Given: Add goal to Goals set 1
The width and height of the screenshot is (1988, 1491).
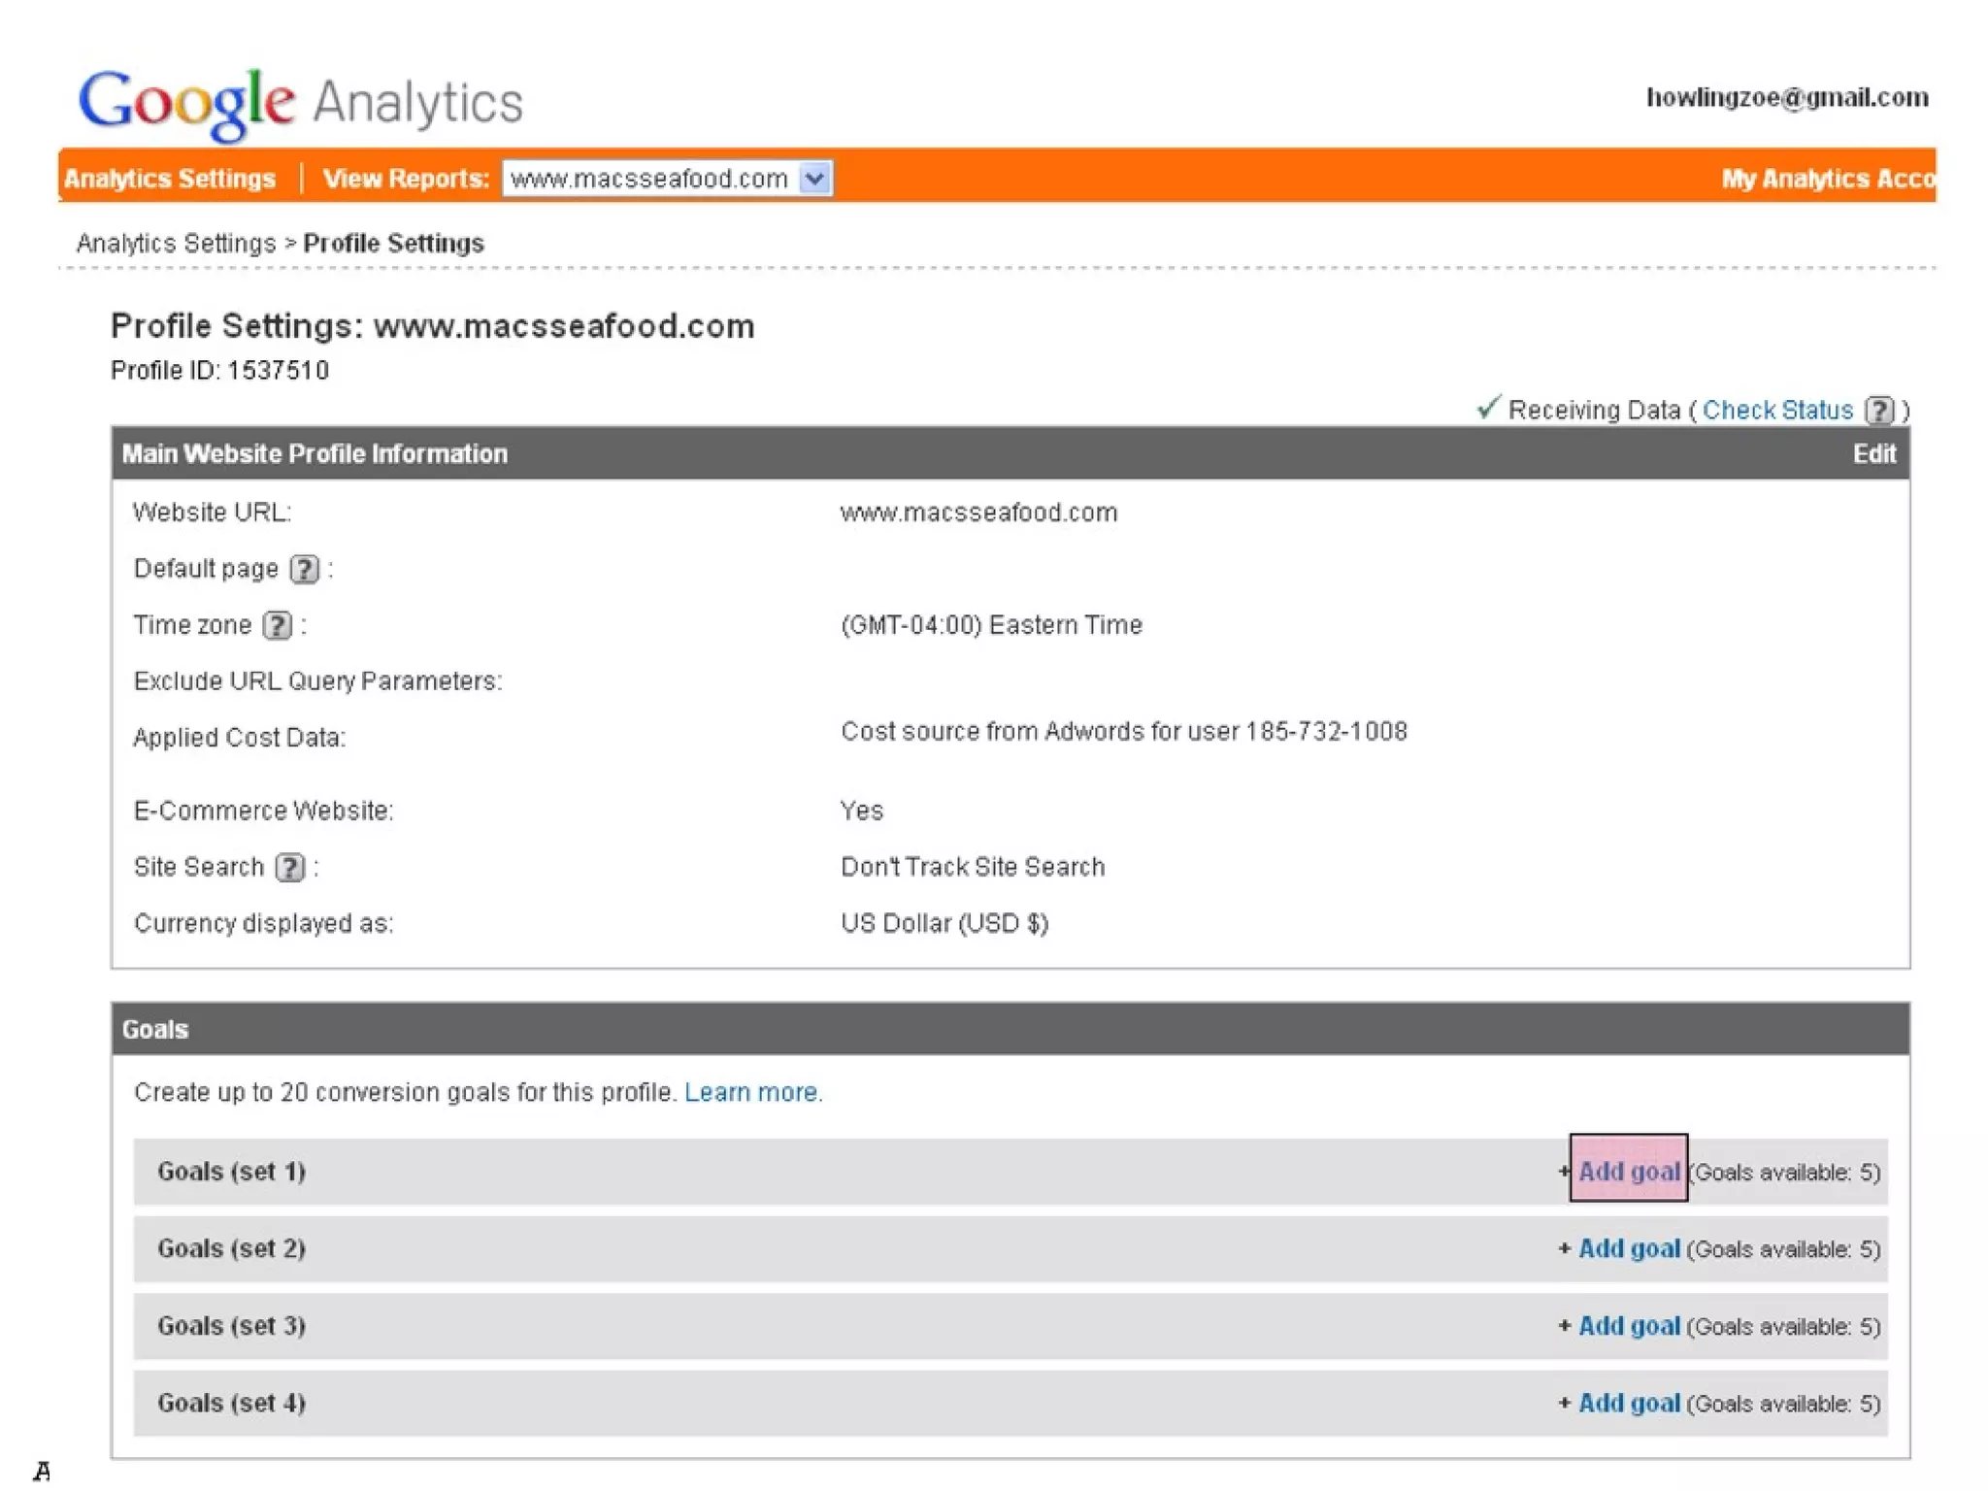Looking at the screenshot, I should click(x=1628, y=1172).
